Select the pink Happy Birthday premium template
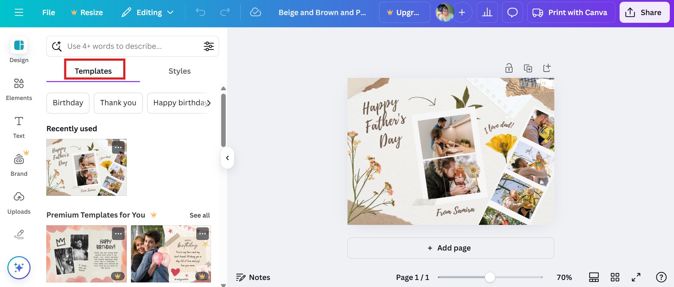Image resolution: width=674 pixels, height=287 pixels. click(86, 254)
